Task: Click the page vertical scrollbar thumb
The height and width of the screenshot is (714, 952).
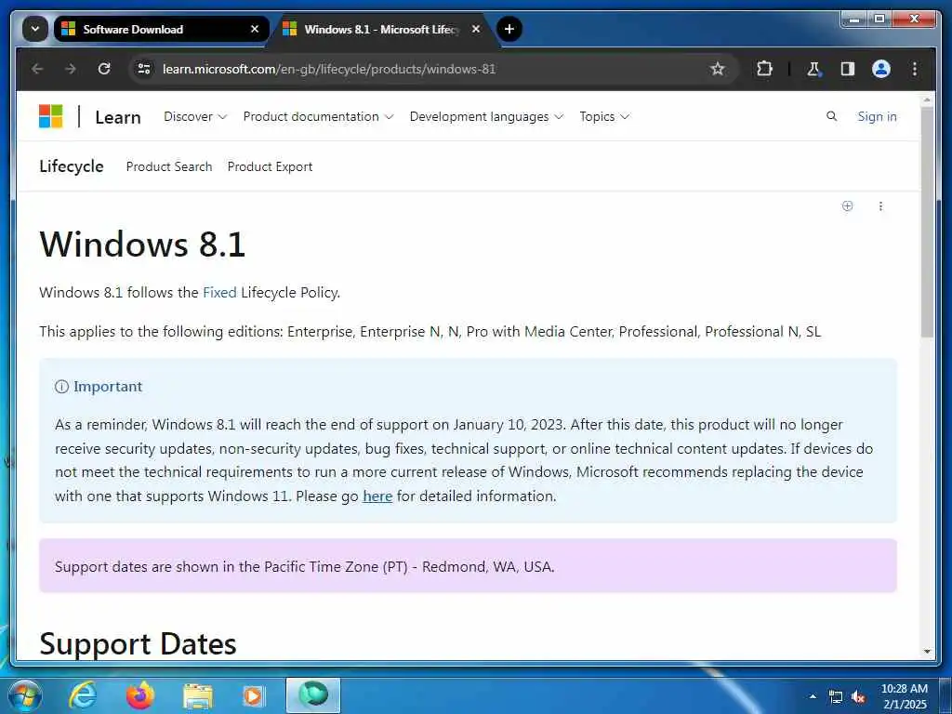Action: coord(927,222)
